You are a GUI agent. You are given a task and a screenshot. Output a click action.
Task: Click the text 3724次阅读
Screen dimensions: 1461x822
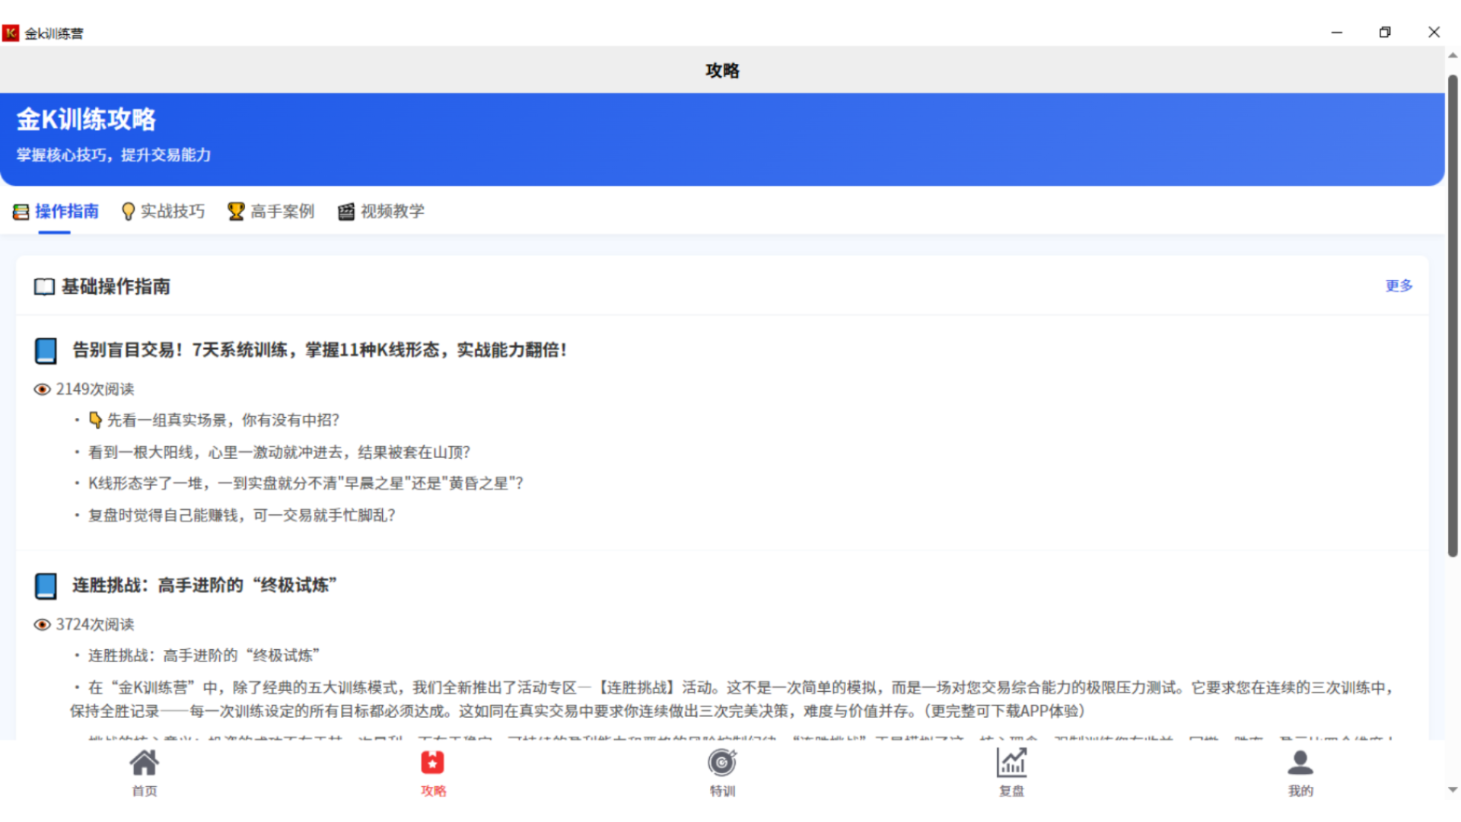pyautogui.click(x=95, y=625)
